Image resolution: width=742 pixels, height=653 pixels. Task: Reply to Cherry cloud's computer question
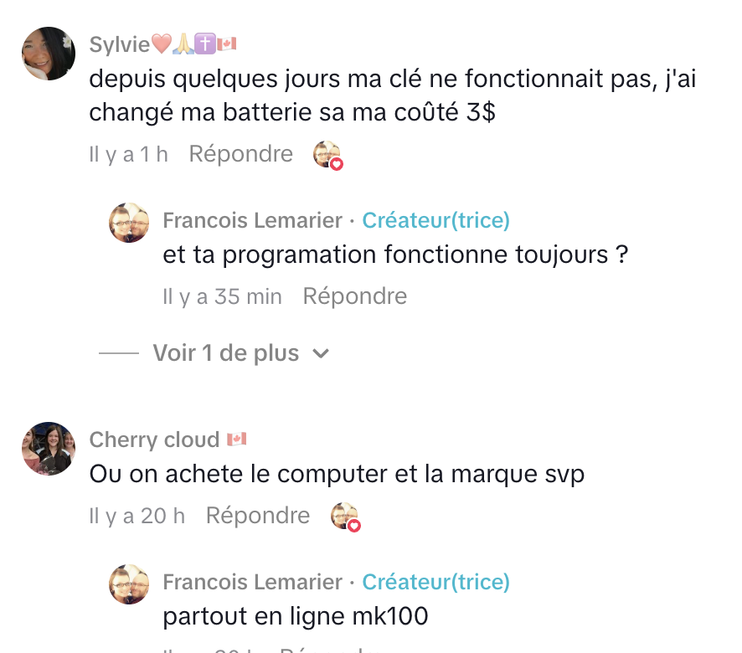click(258, 516)
